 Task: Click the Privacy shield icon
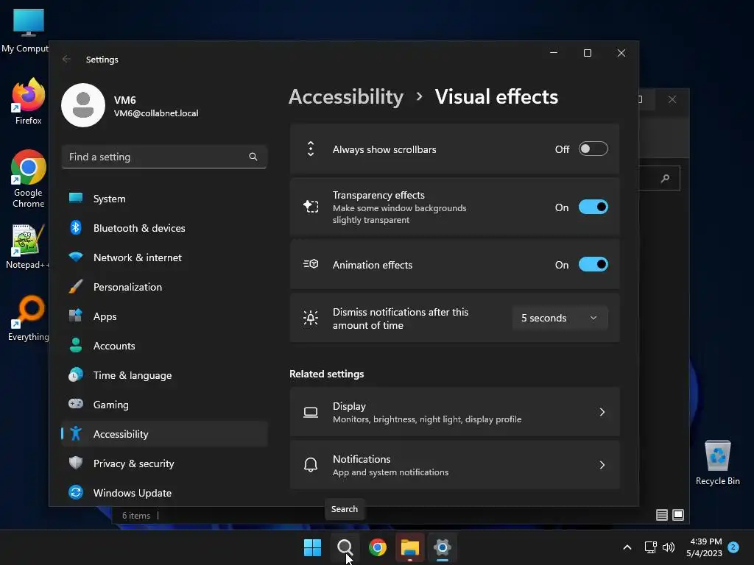coord(76,463)
